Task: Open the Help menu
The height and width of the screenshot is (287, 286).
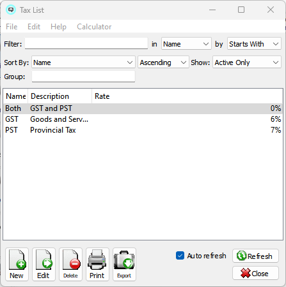Action: (x=58, y=27)
